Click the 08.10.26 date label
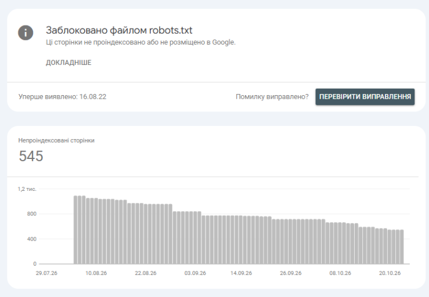The image size is (429, 297). [x=340, y=273]
